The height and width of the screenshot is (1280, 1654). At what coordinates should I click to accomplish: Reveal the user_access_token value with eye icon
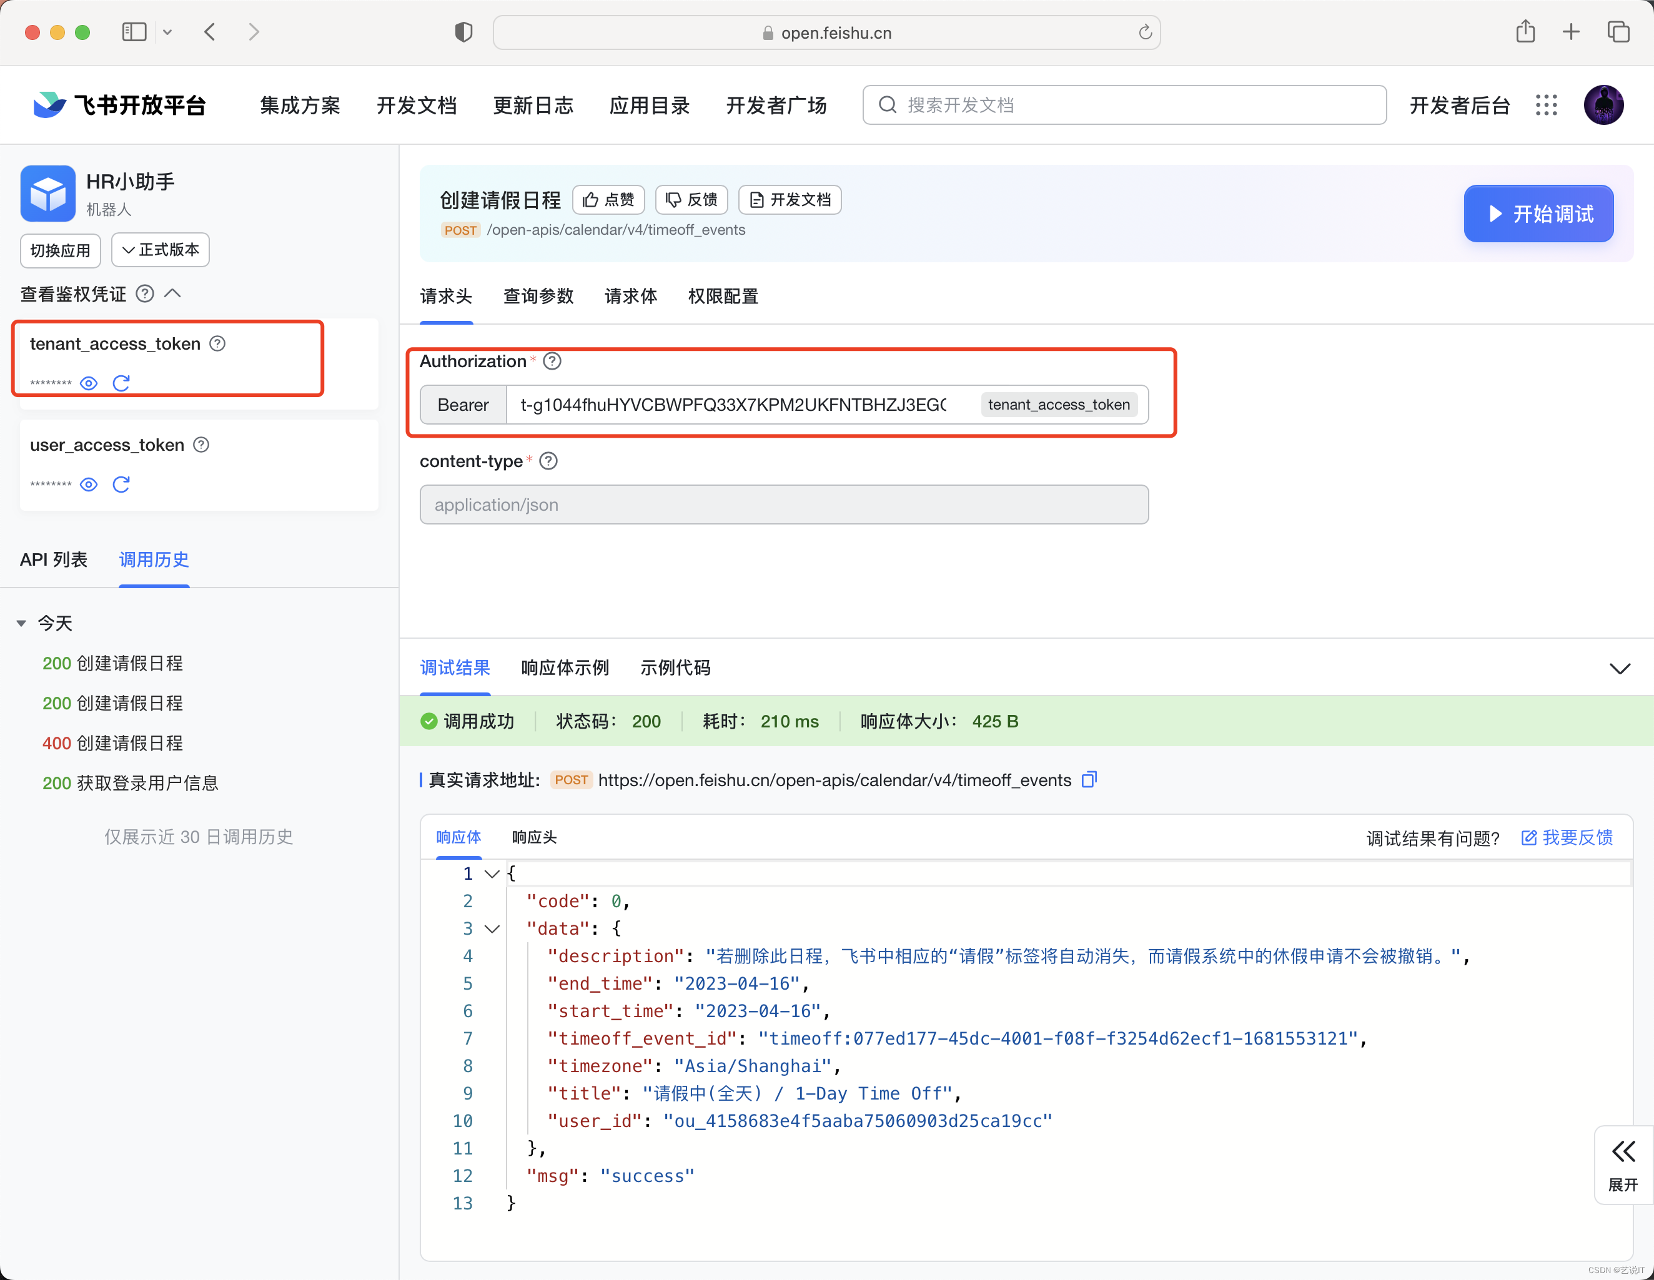(89, 485)
